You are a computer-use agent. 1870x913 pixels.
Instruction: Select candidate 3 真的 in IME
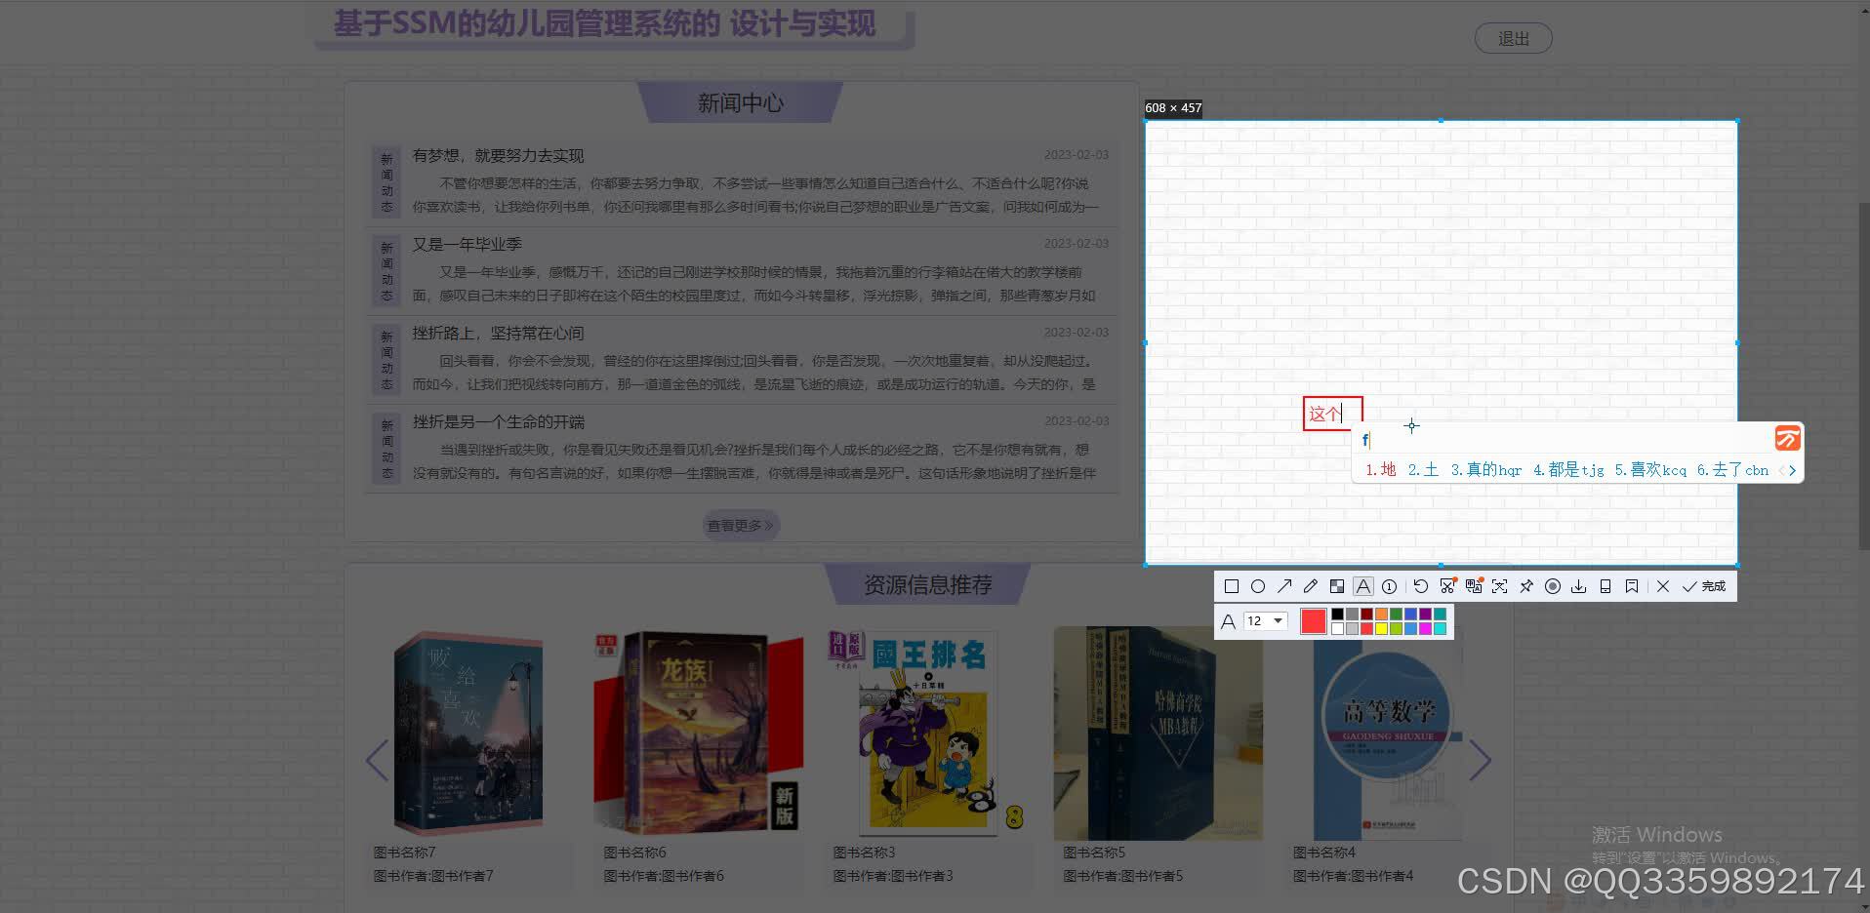tap(1485, 469)
